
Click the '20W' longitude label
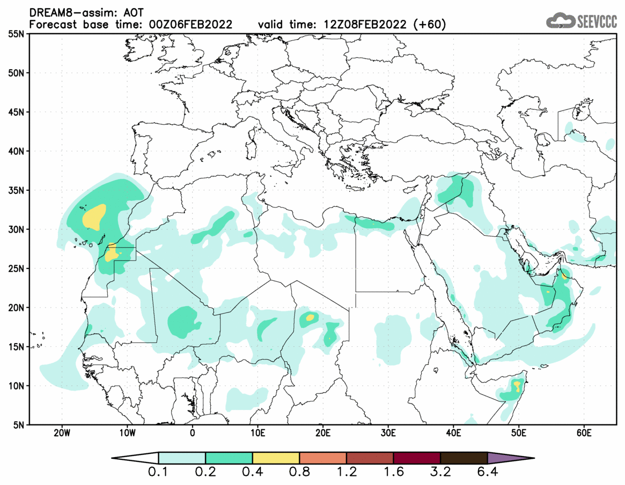[x=62, y=433]
